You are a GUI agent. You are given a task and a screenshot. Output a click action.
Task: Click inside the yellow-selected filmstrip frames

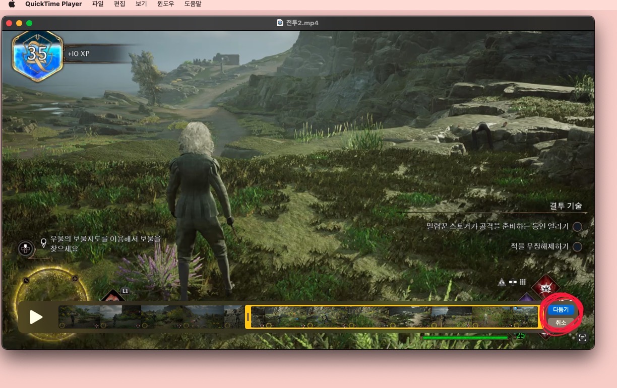tap(394, 317)
